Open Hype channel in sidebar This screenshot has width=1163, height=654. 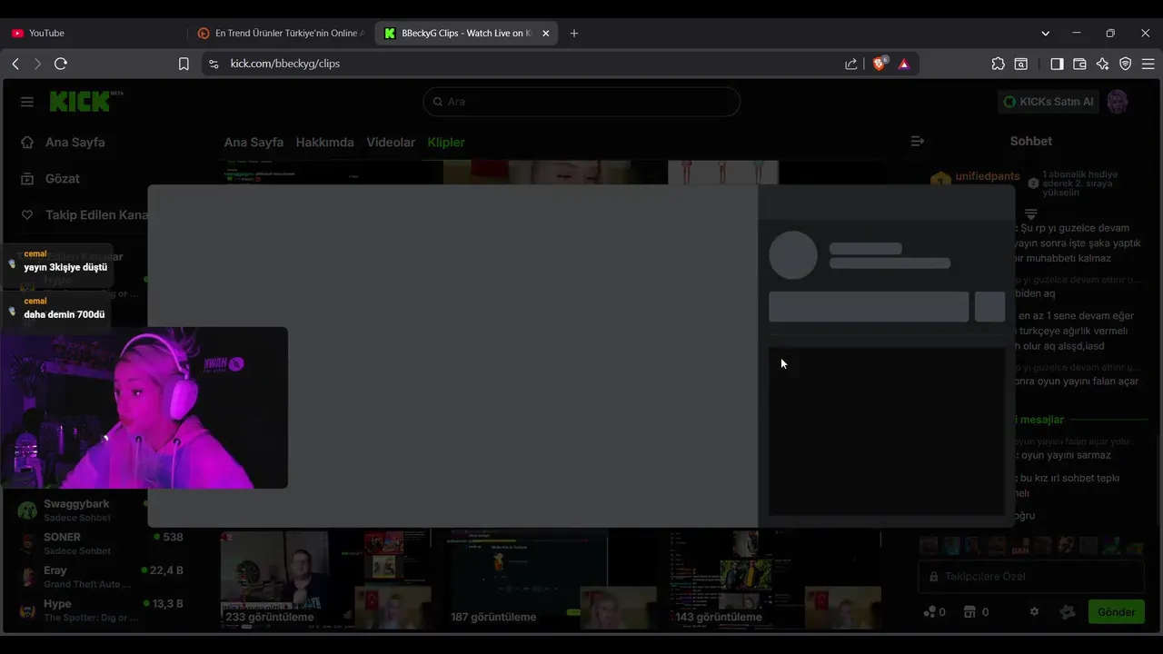click(100, 610)
